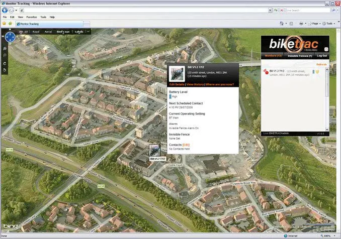Toggle map Labels on or off
The width and height of the screenshot is (341, 239).
point(79,32)
